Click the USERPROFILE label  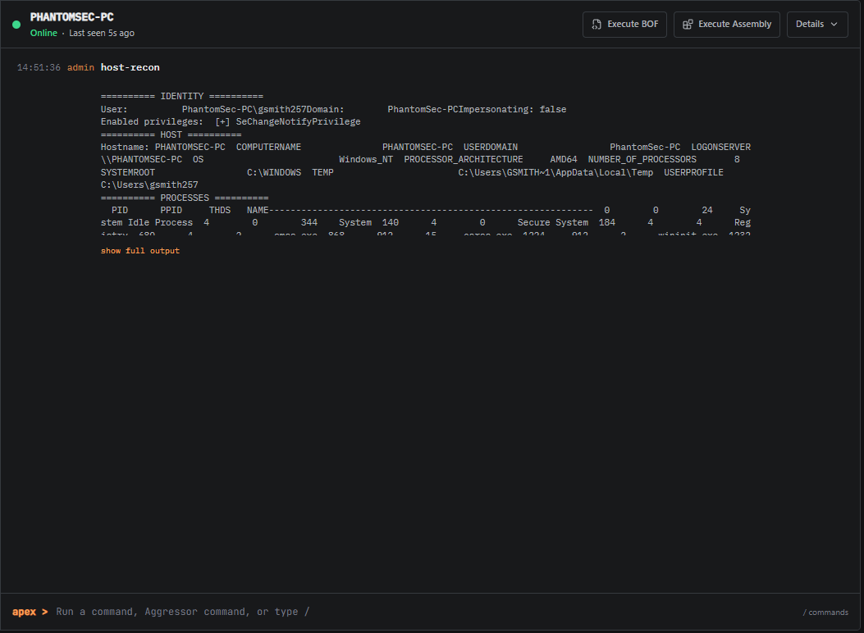[x=693, y=172]
